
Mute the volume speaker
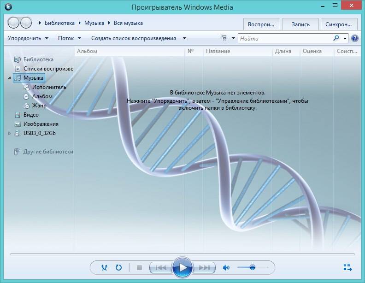pyautogui.click(x=226, y=267)
